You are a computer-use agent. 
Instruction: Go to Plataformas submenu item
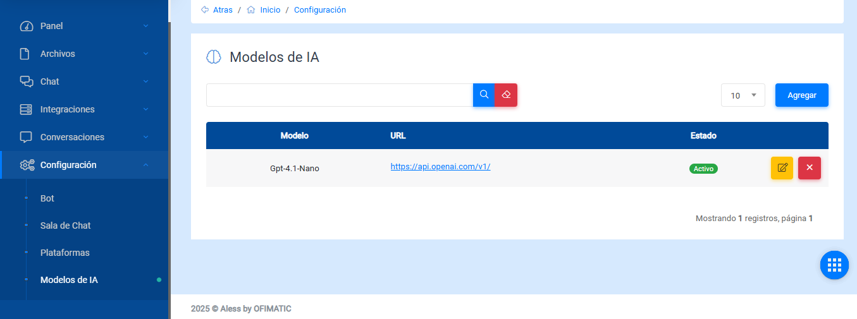65,253
